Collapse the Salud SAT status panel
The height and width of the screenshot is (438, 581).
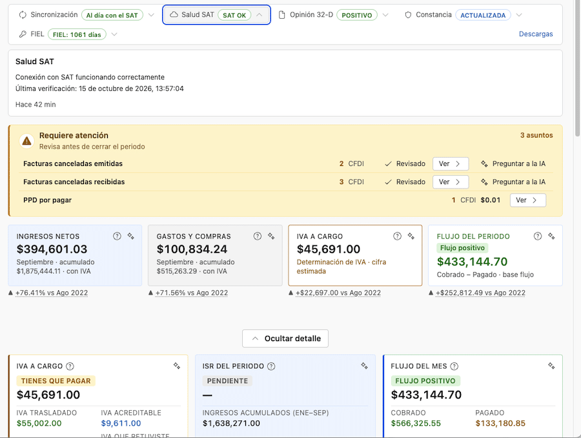(260, 15)
